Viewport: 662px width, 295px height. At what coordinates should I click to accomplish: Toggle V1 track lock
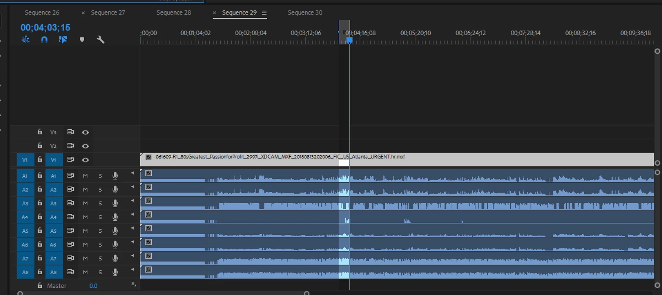click(40, 160)
